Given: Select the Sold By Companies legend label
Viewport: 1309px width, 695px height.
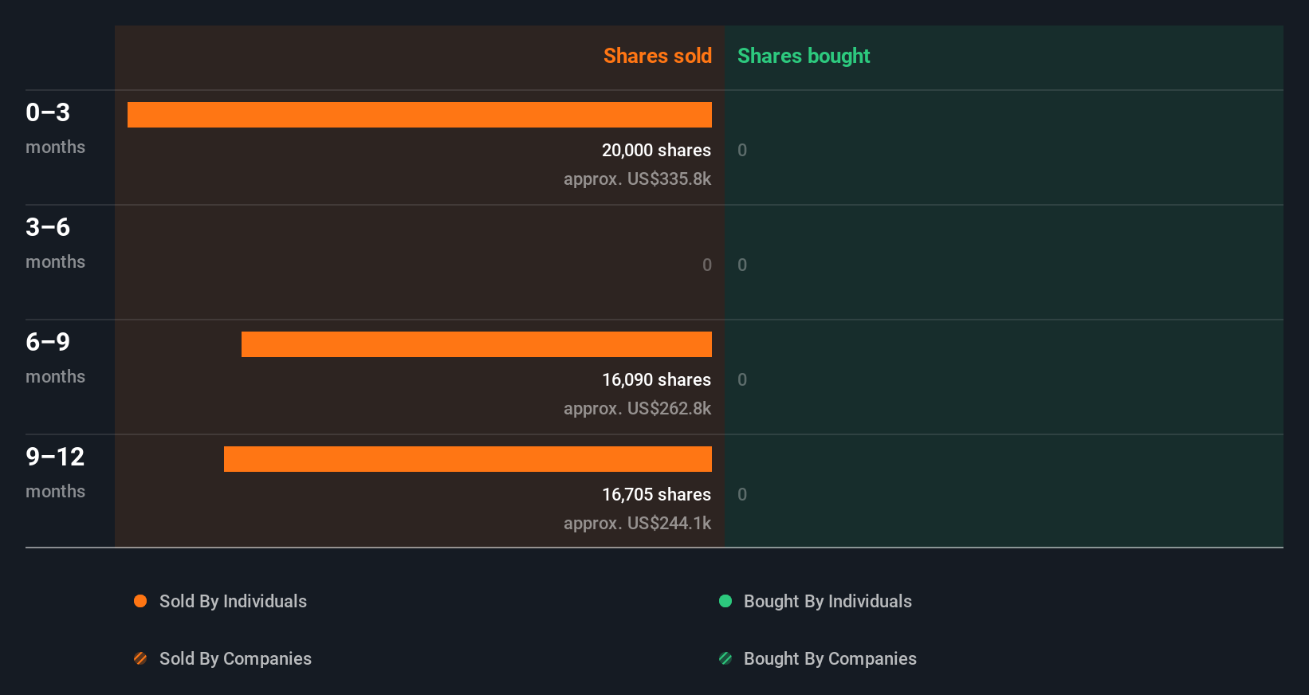Looking at the screenshot, I should [235, 658].
